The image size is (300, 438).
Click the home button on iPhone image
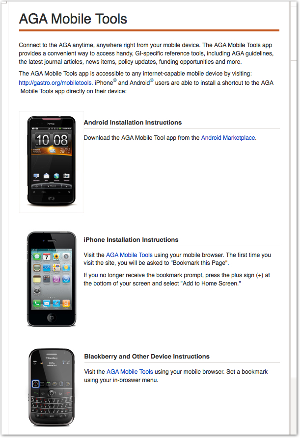52,318
